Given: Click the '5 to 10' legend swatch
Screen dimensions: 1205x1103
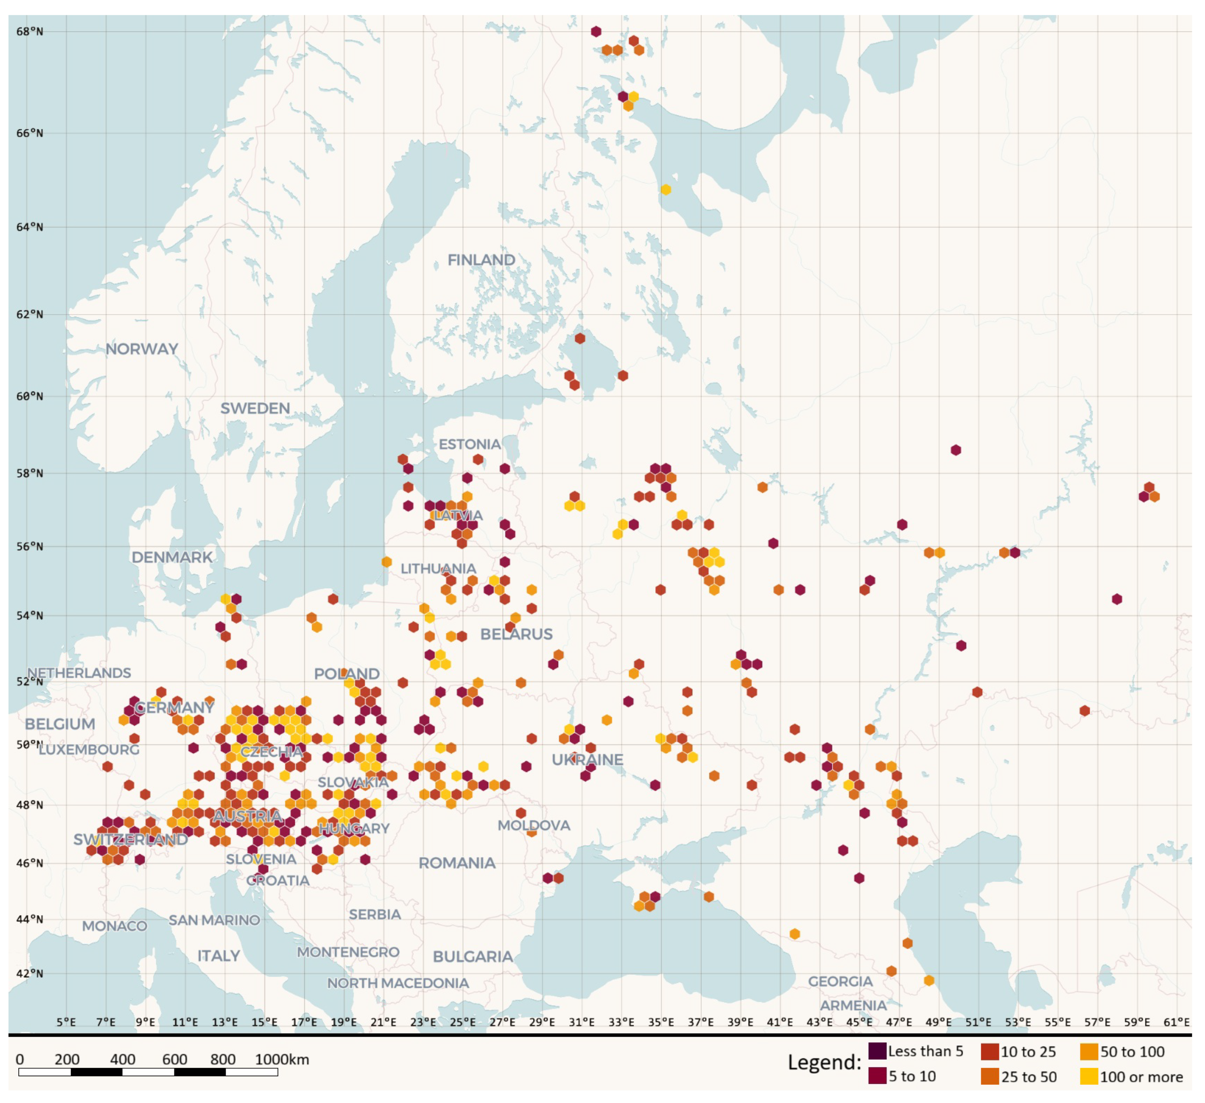Looking at the screenshot, I should pyautogui.click(x=877, y=1076).
